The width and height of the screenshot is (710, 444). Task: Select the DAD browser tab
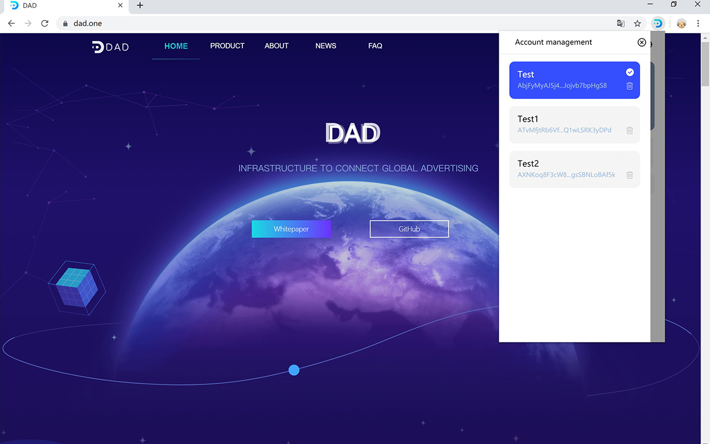(67, 6)
